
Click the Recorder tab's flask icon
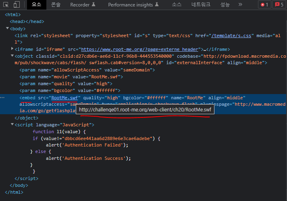[x=94, y=4]
